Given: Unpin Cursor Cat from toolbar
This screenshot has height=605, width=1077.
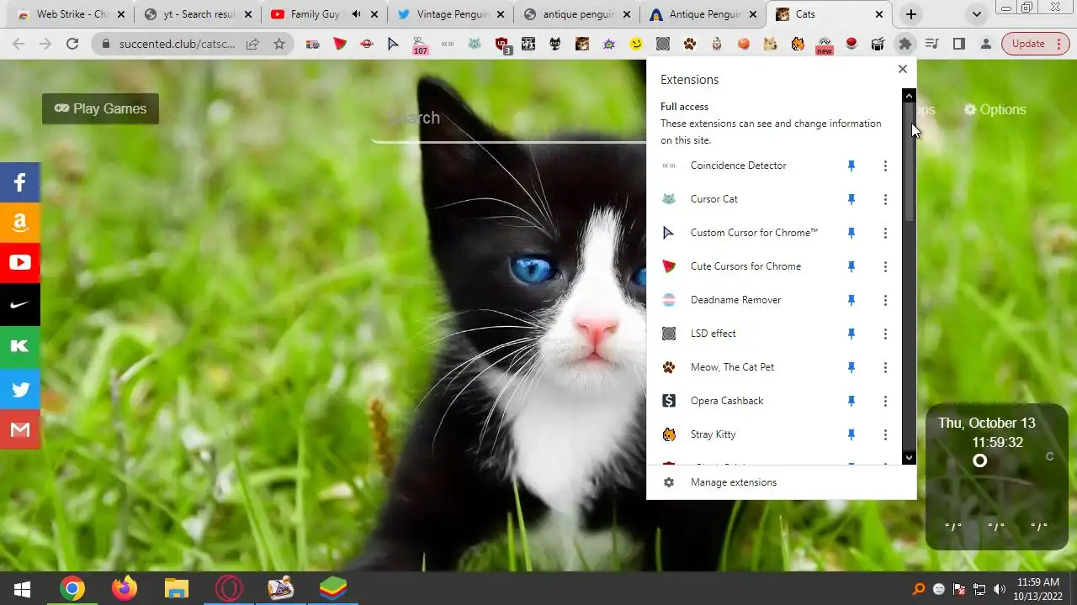Looking at the screenshot, I should (852, 199).
